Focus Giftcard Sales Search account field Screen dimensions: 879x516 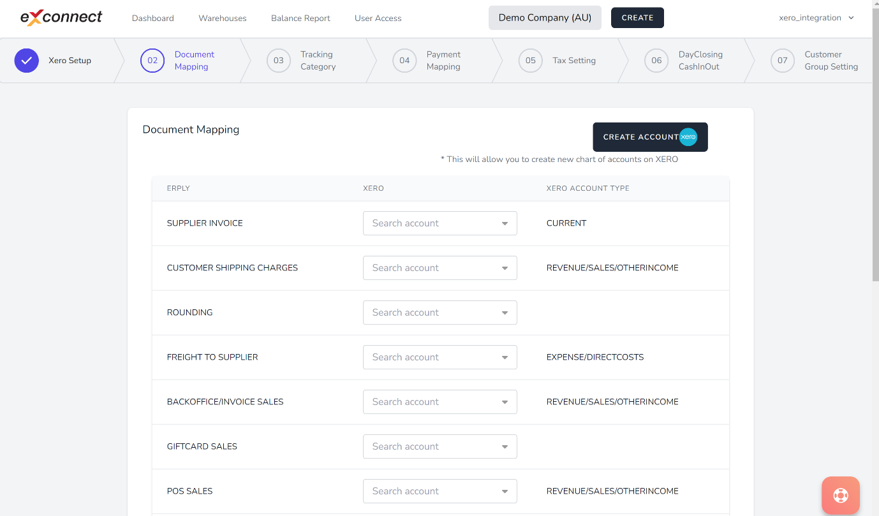440,446
